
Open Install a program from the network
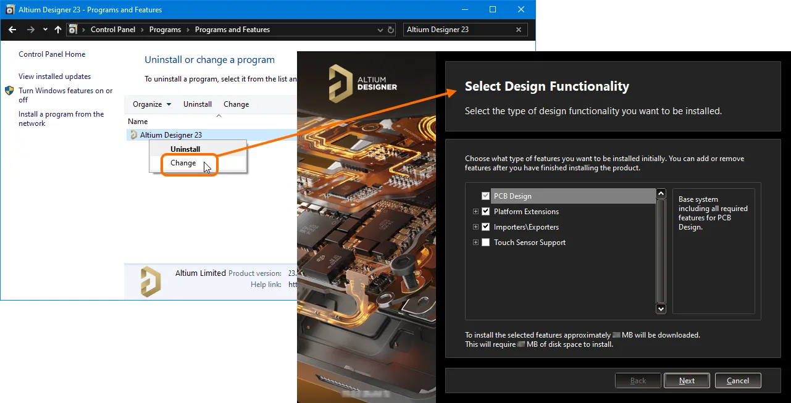pos(61,118)
